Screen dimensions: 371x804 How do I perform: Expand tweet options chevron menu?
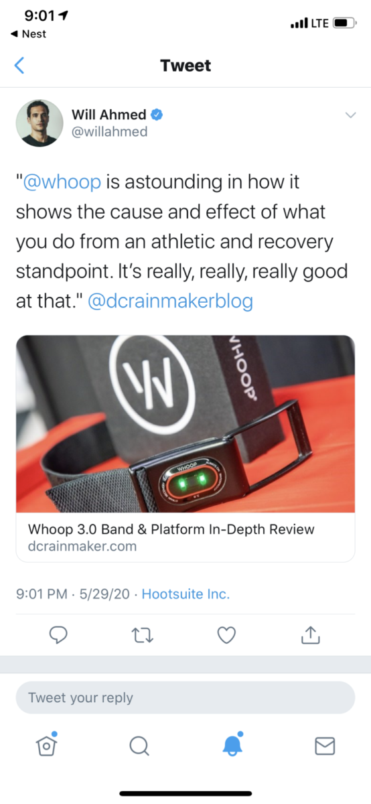click(x=350, y=115)
